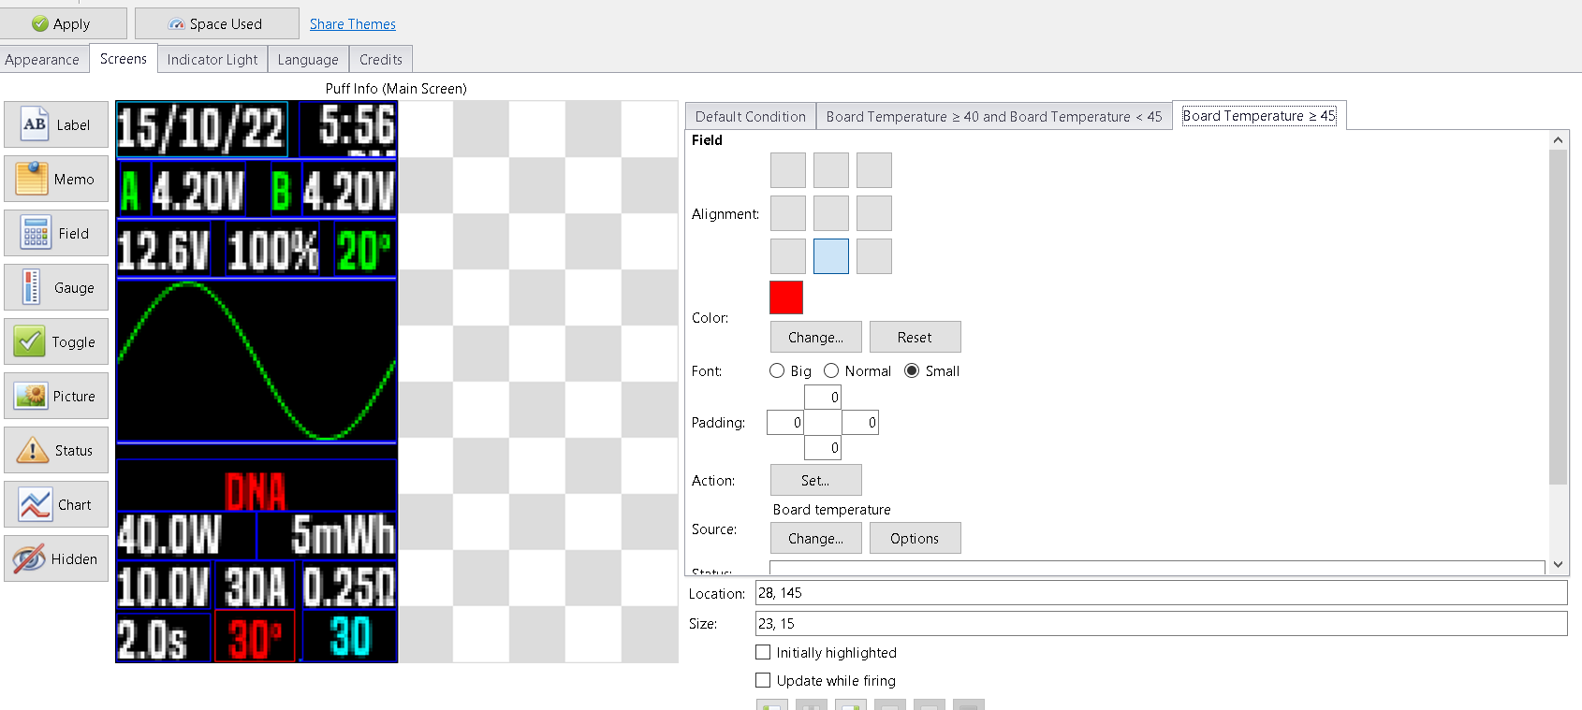
Task: Select the Field element tool
Action: point(56,234)
